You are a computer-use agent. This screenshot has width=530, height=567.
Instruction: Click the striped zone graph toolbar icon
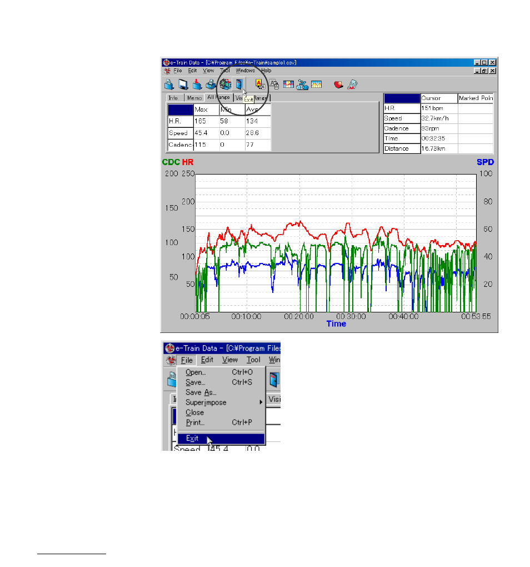(x=288, y=84)
